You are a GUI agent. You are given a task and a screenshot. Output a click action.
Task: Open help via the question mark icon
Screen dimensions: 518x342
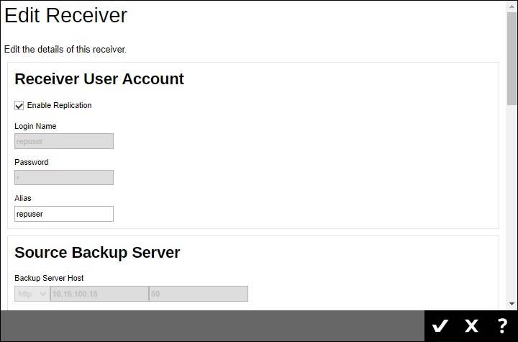502,325
